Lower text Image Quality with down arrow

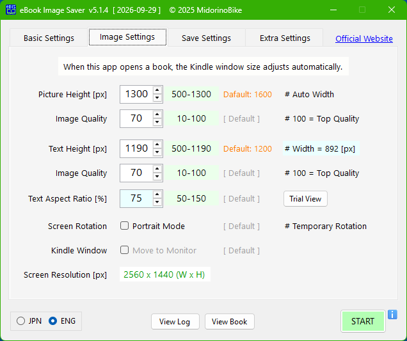click(157, 177)
